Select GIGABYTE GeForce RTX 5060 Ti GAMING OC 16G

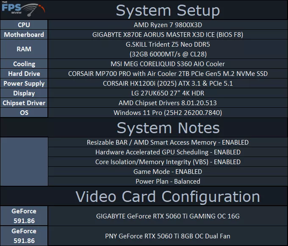point(168,216)
